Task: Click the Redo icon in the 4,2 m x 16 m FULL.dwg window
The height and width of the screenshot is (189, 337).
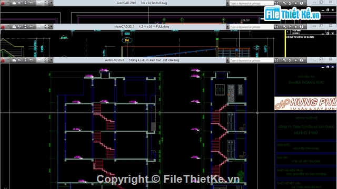Action: pyautogui.click(x=38, y=26)
